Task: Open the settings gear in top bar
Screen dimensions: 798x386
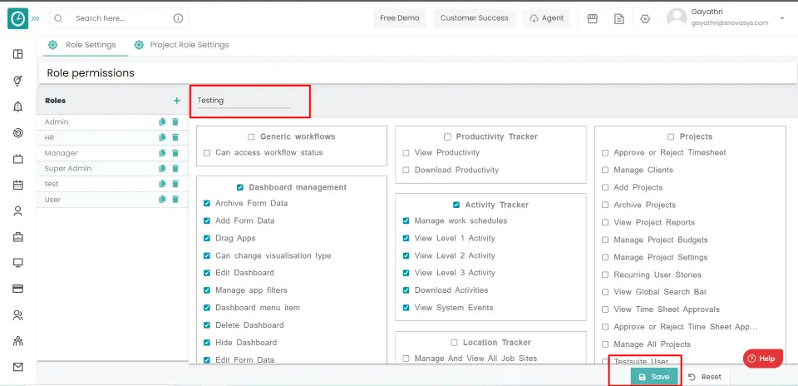Action: [x=645, y=18]
